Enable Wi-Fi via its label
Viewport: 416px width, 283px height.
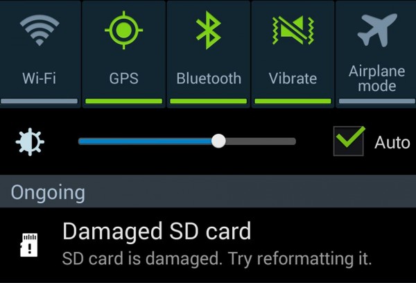pyautogui.click(x=40, y=78)
